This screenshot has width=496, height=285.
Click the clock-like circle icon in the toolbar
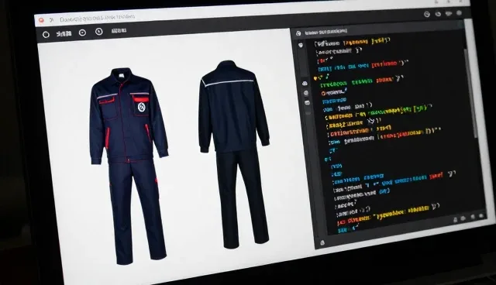point(99,31)
